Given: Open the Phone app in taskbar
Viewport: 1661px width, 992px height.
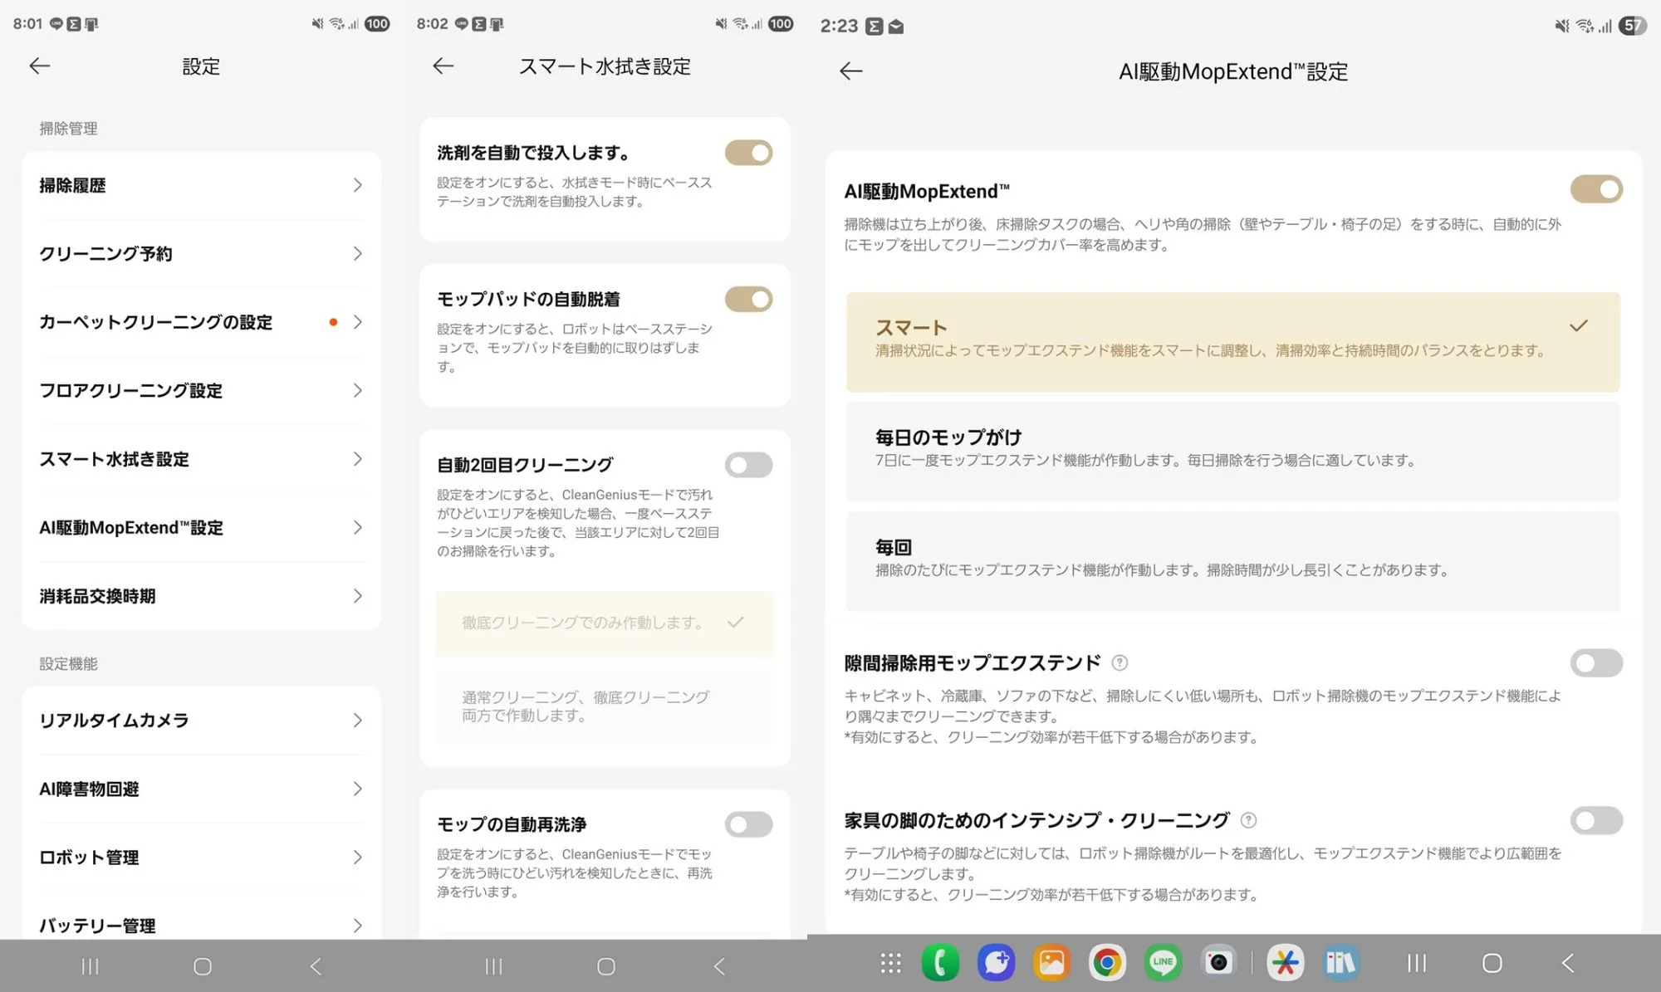Looking at the screenshot, I should 940,963.
